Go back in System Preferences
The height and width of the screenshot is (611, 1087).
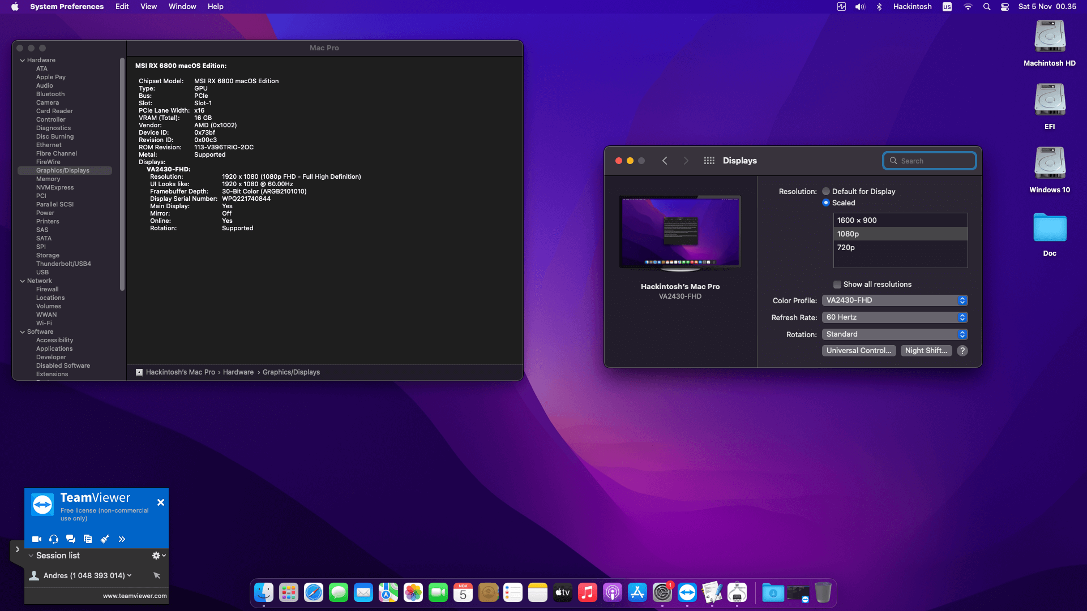click(665, 161)
